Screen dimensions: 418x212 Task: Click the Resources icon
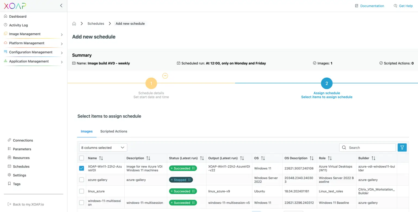pyautogui.click(x=10, y=157)
